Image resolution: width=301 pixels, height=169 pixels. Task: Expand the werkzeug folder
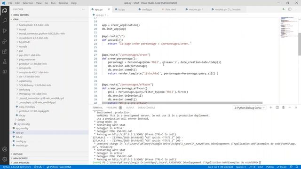tap(24, 90)
